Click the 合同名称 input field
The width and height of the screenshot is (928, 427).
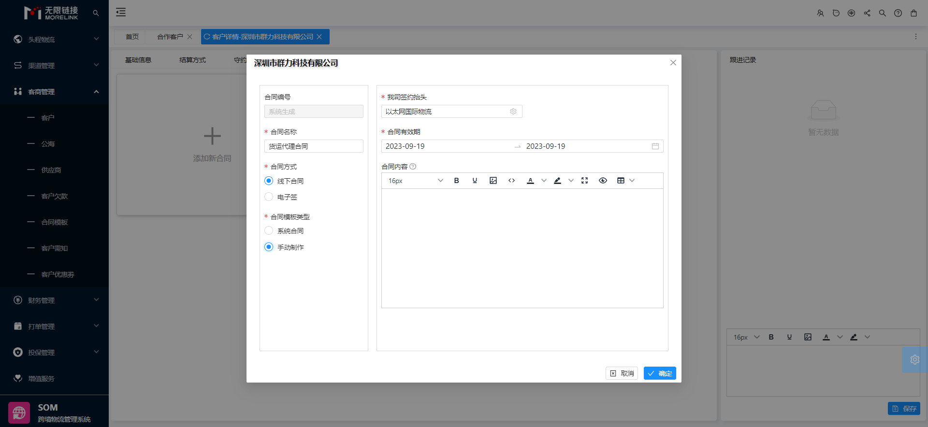coord(314,146)
